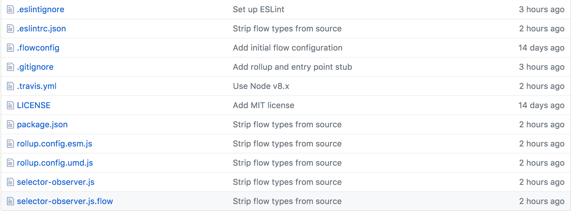Image resolution: width=571 pixels, height=211 pixels.
Task: Open the .eslintrc.json file
Action: click(x=41, y=29)
